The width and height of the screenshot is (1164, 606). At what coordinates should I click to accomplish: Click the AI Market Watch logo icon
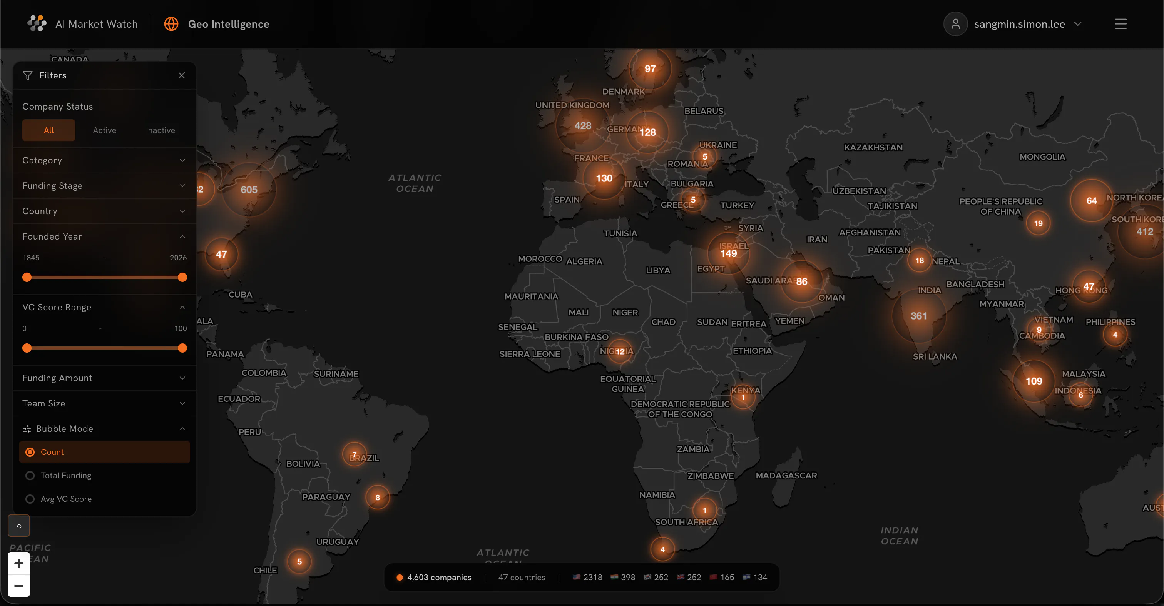click(x=37, y=24)
